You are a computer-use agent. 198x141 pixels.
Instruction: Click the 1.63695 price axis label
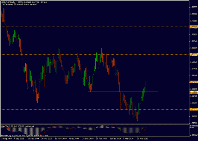(194, 89)
